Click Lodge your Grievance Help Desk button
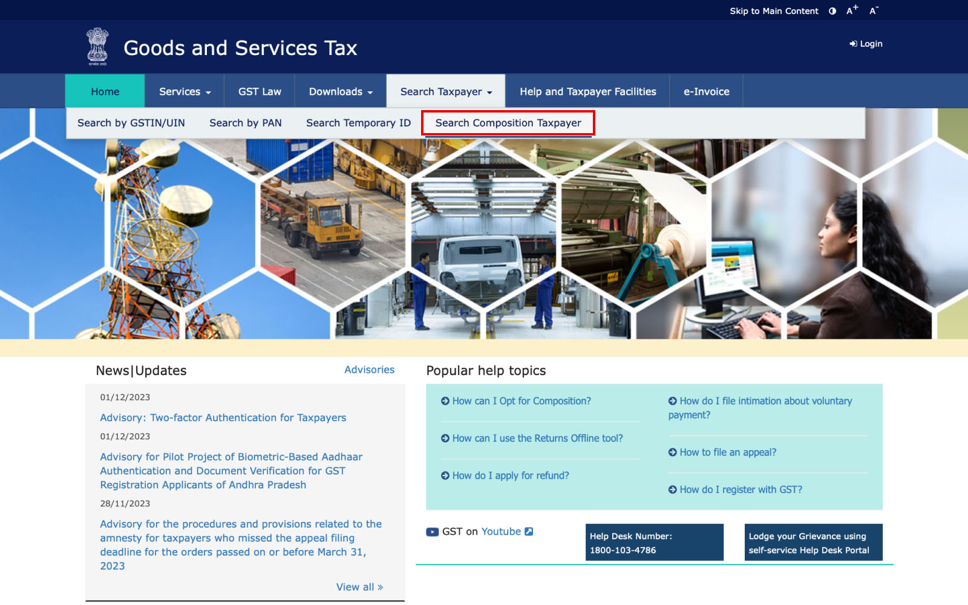The height and width of the screenshot is (605, 968). point(813,543)
